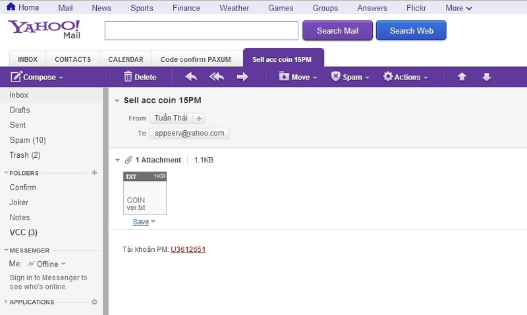Viewport: 527px width, 315px height.
Task: Open Weather in top navigation
Action: click(x=235, y=8)
